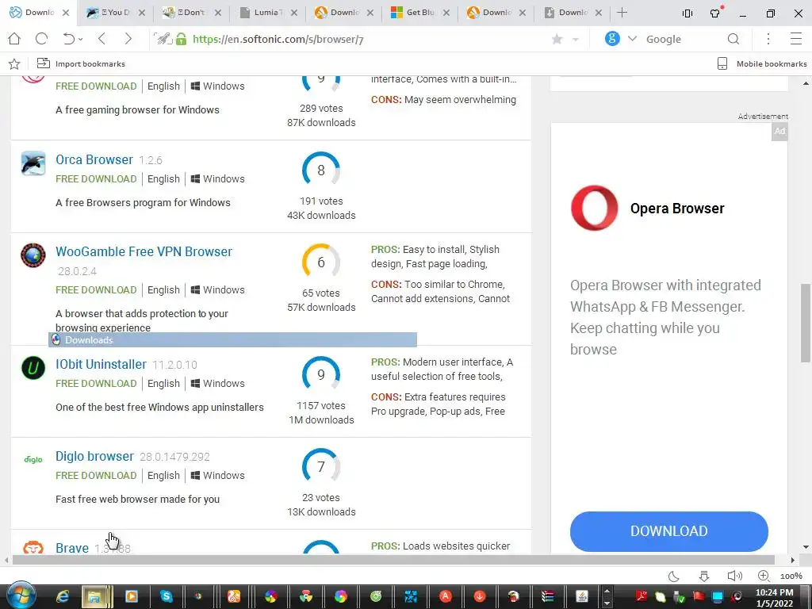Screen dimensions: 812x609
Task: Toggle night mode moon icon
Action: (x=674, y=576)
